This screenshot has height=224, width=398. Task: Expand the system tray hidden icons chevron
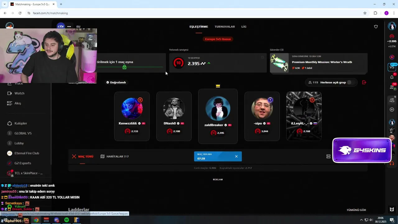point(361,220)
